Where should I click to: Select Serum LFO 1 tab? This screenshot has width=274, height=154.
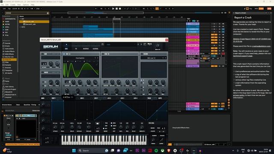pos(96,98)
